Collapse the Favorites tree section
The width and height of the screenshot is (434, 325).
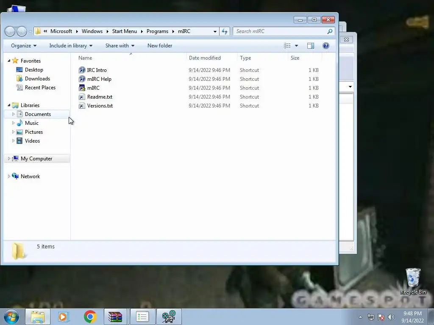click(x=9, y=61)
